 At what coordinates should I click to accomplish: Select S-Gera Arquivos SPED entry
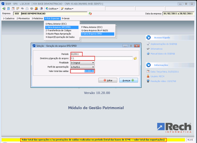98,34
